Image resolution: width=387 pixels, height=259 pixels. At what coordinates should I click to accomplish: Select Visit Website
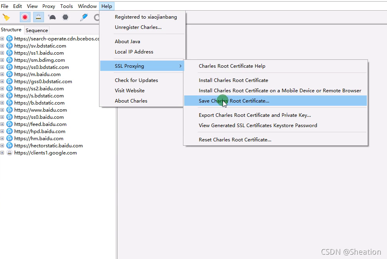pos(142,91)
